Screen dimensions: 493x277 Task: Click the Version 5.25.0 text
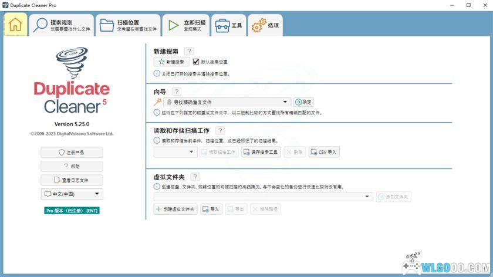coord(72,124)
